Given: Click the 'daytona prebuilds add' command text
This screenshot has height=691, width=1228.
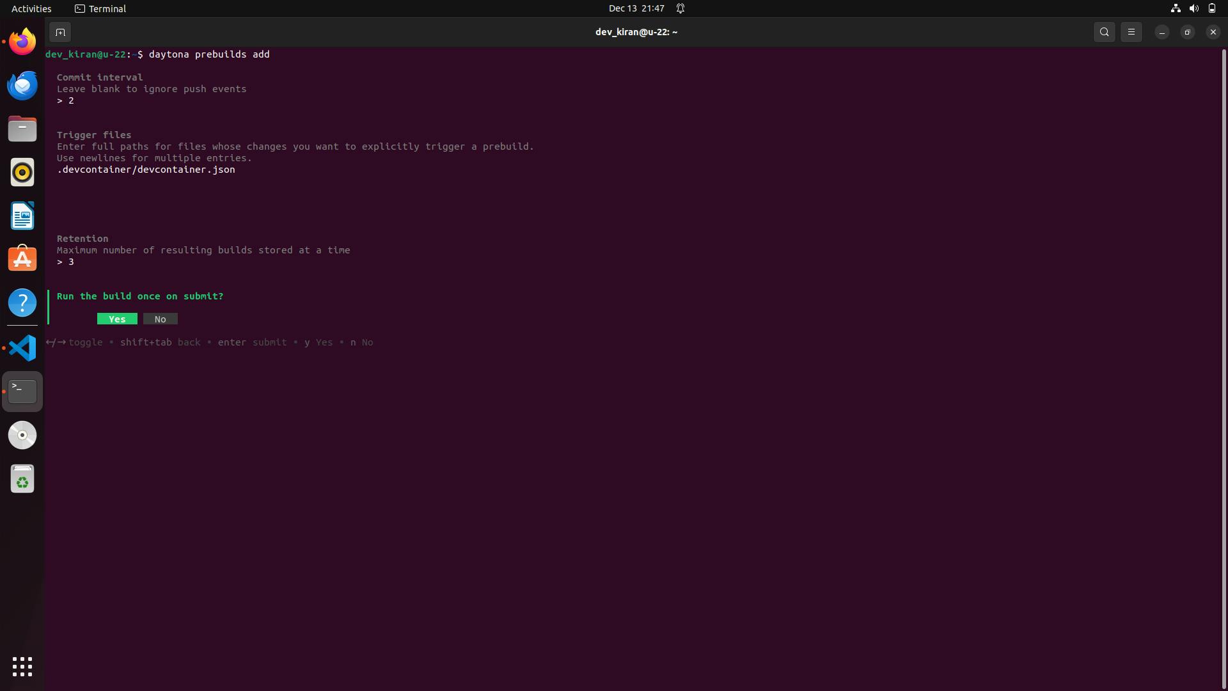Looking at the screenshot, I should (209, 54).
